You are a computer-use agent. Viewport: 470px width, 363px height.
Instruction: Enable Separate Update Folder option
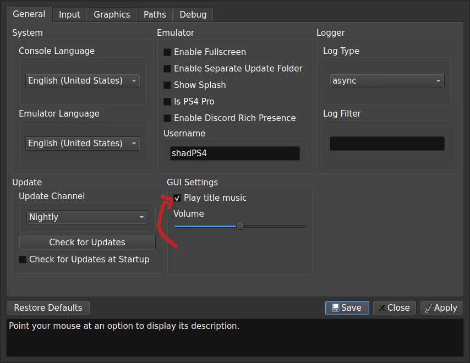(167, 69)
